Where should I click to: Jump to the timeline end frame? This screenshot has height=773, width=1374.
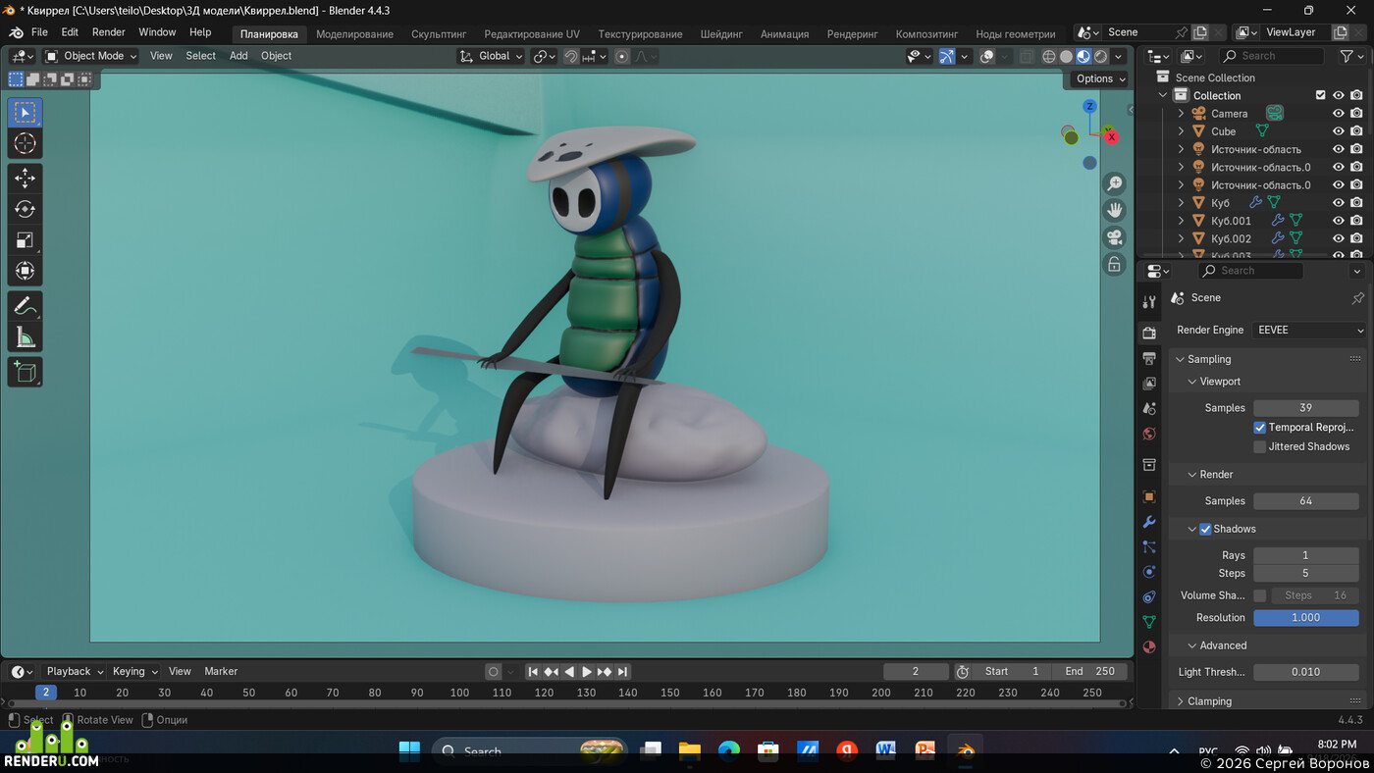pyautogui.click(x=622, y=672)
